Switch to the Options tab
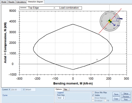The width and height of the screenshot is (132, 103). (x=59, y=89)
